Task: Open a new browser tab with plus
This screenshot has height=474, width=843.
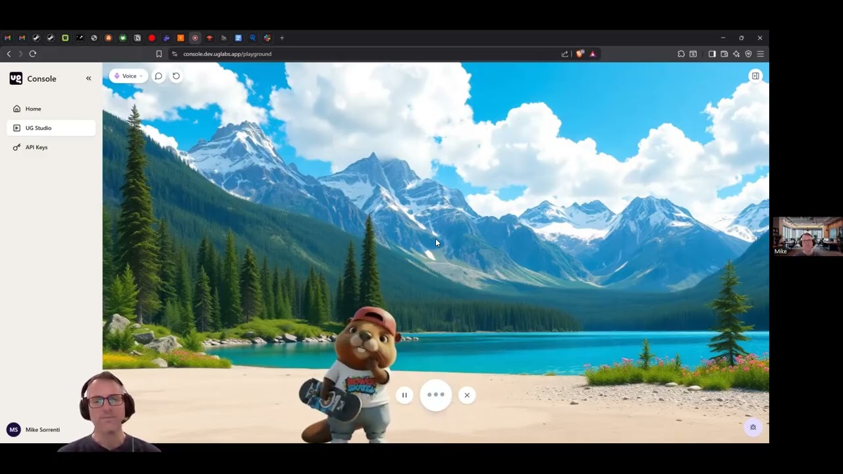Action: point(282,38)
